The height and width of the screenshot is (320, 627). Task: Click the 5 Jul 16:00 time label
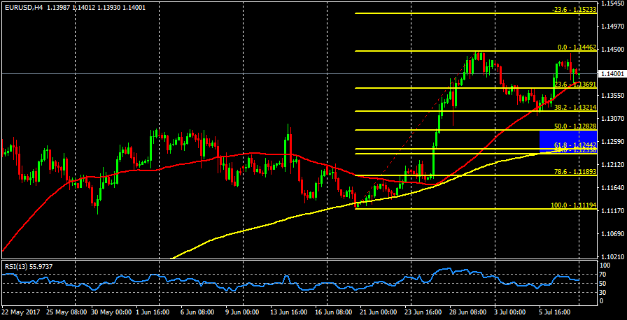555,312
